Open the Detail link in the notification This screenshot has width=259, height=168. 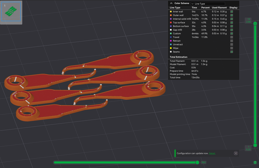(212, 153)
